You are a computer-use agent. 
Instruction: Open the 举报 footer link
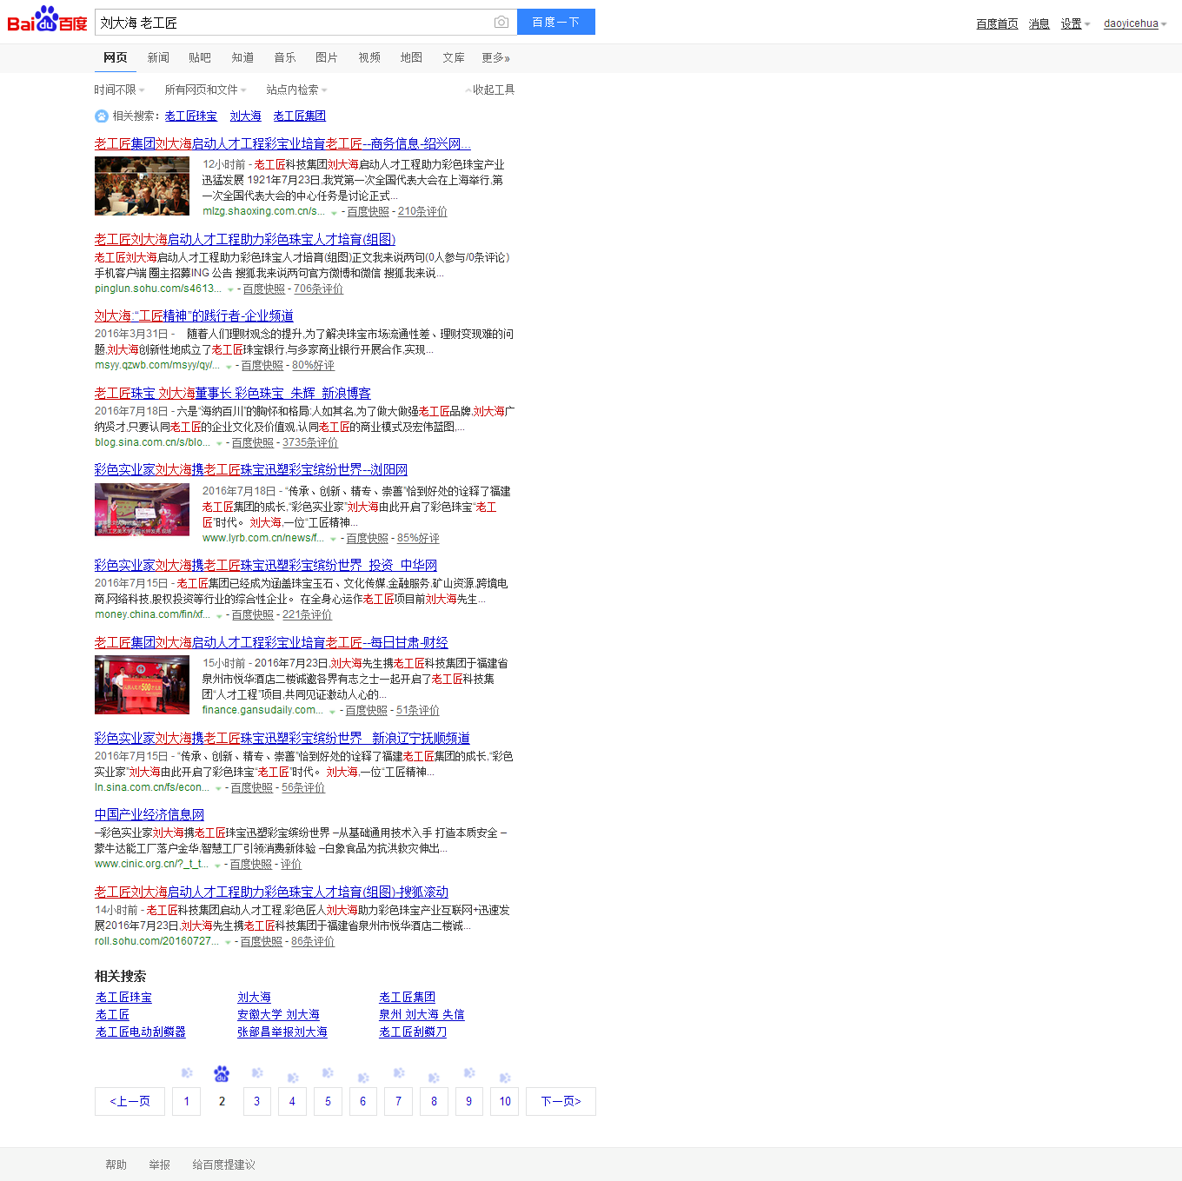point(159,1164)
